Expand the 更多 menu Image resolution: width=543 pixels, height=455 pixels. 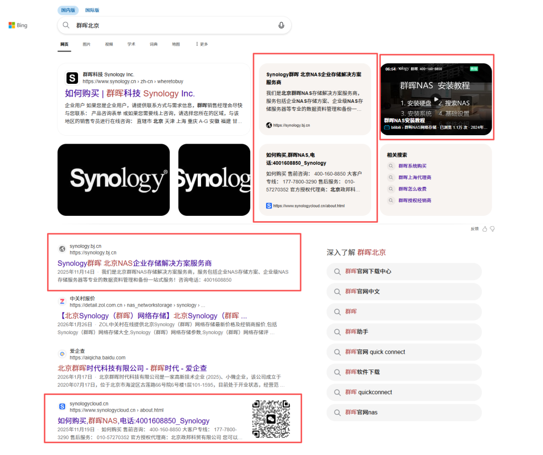202,45
